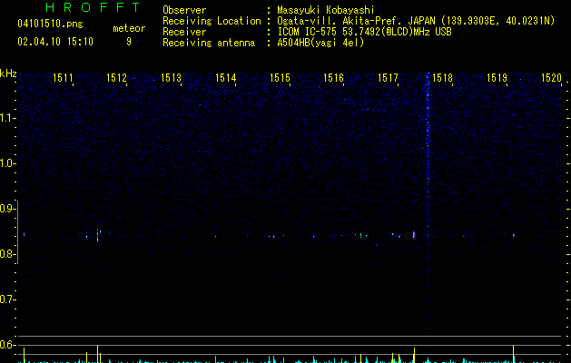
Task: Select observer name Masayuki Kobayashi
Action: [326, 10]
